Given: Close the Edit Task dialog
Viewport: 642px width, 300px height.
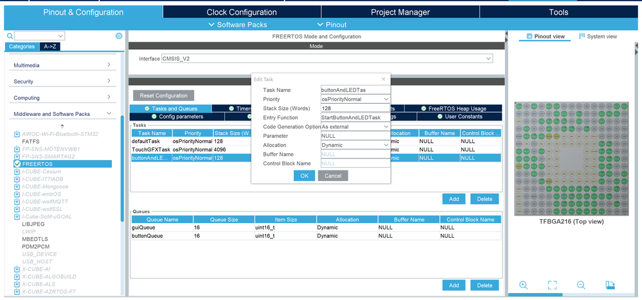Looking at the screenshot, I should tap(383, 79).
